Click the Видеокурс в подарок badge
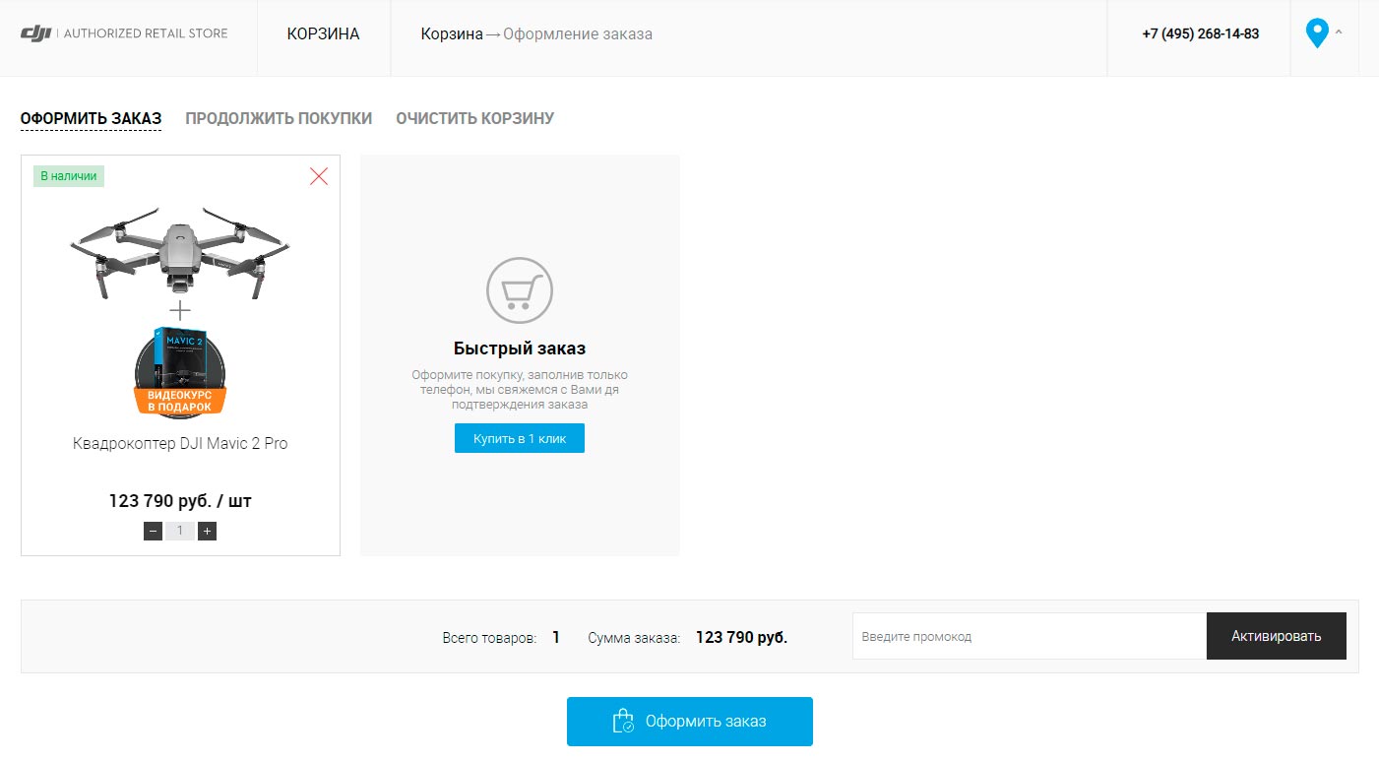The width and height of the screenshot is (1379, 761). click(180, 372)
